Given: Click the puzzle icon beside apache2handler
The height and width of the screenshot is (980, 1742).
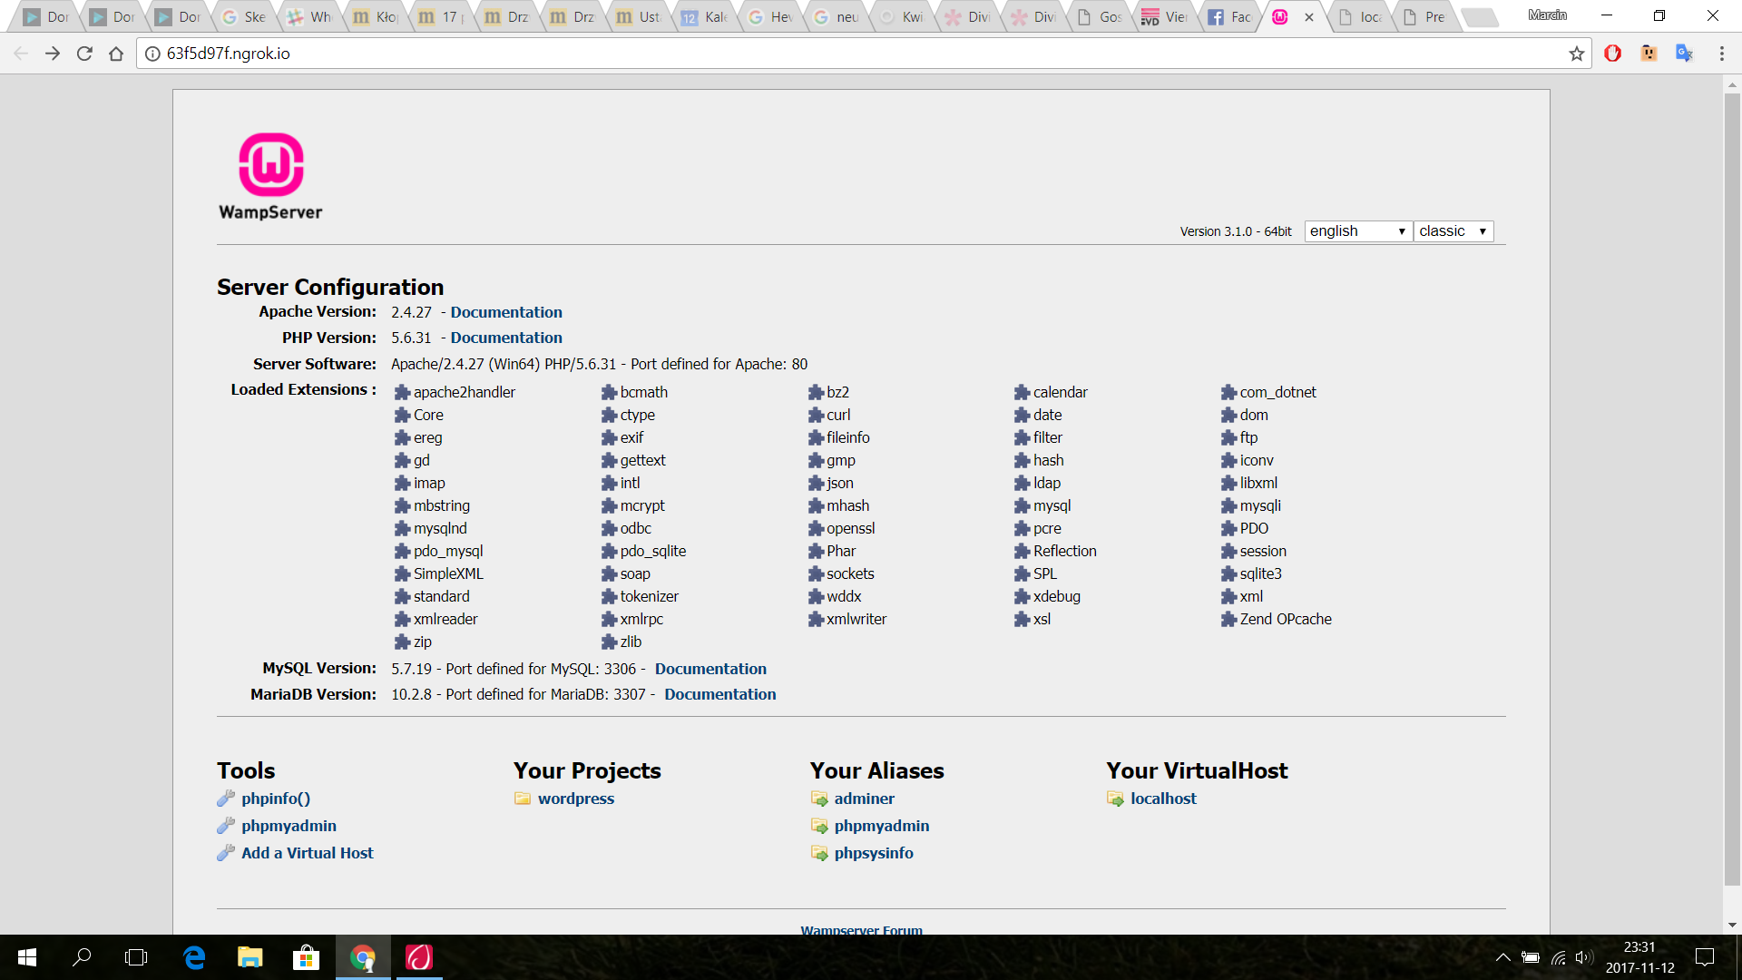Looking at the screenshot, I should [x=402, y=392].
